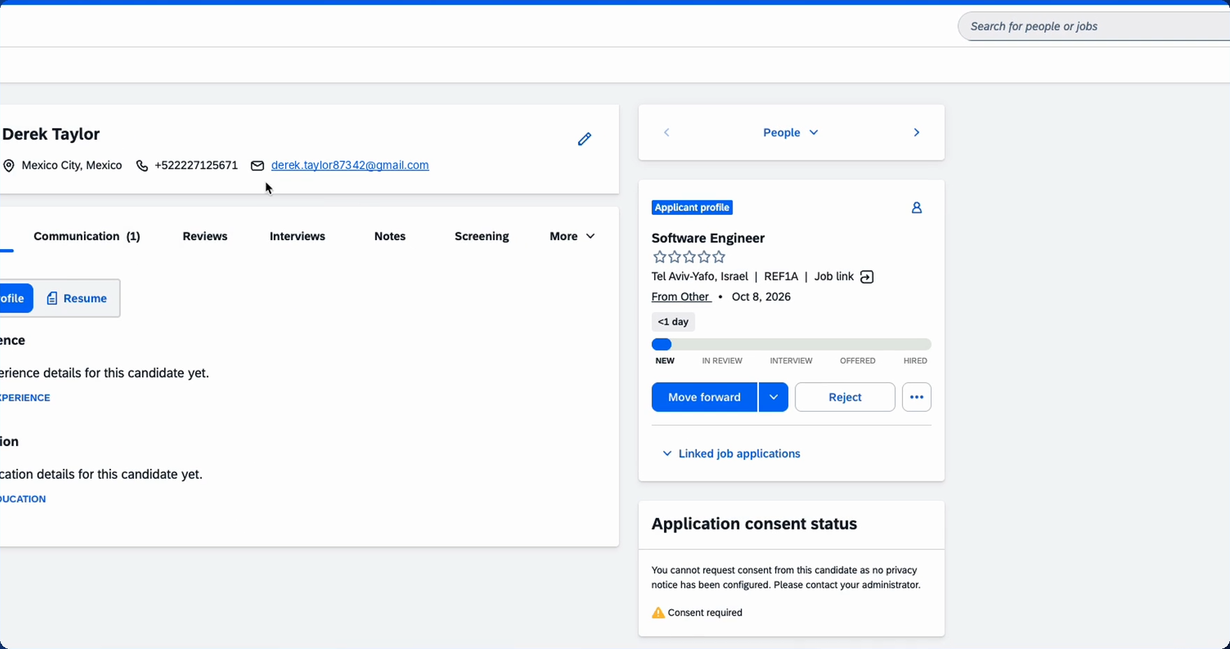Viewport: 1230px width, 649px height.
Task: Click the person icon in Applicant profile card
Action: (x=916, y=207)
